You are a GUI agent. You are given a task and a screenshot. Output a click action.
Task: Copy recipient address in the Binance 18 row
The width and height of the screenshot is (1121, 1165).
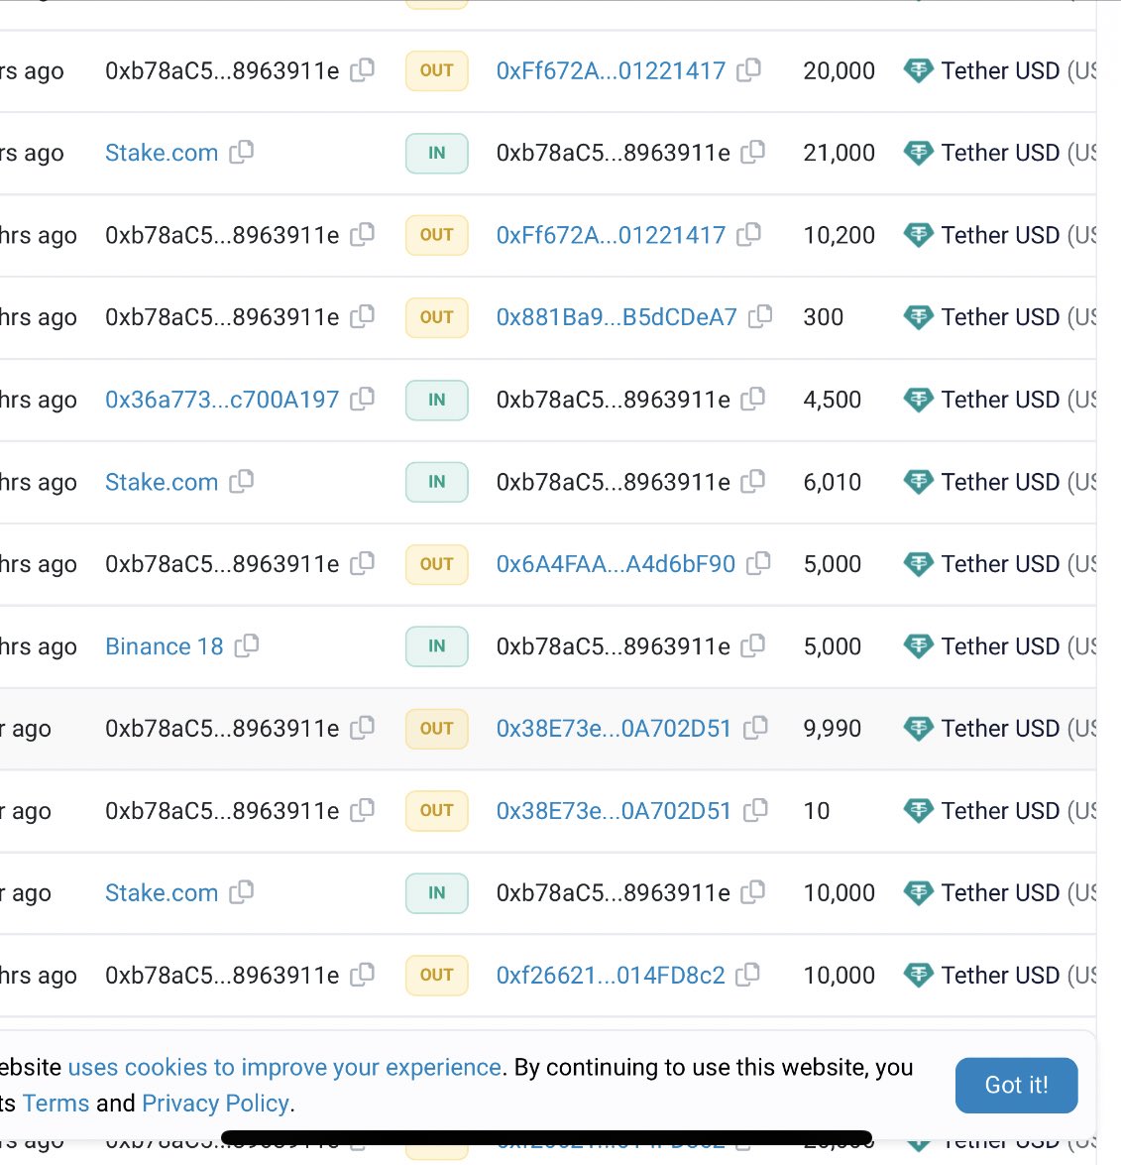click(752, 645)
